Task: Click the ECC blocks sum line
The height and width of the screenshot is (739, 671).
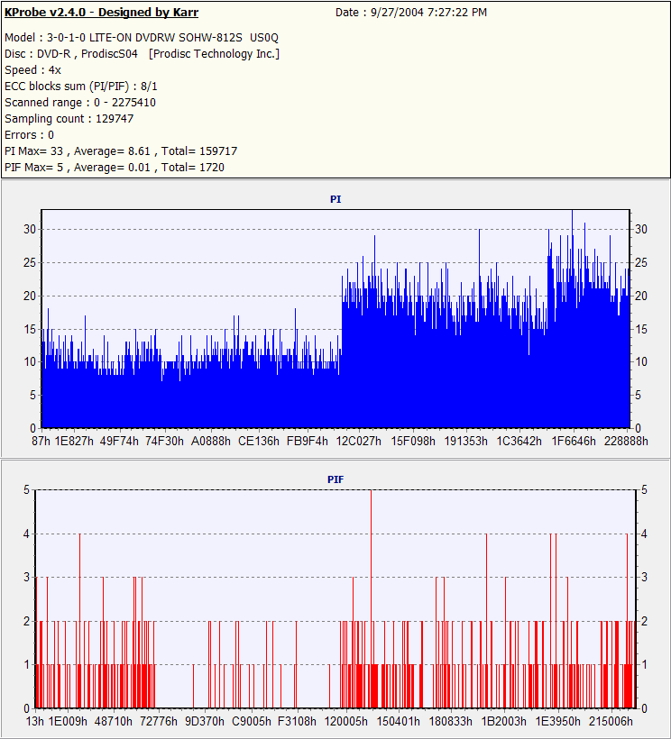Action: point(81,87)
